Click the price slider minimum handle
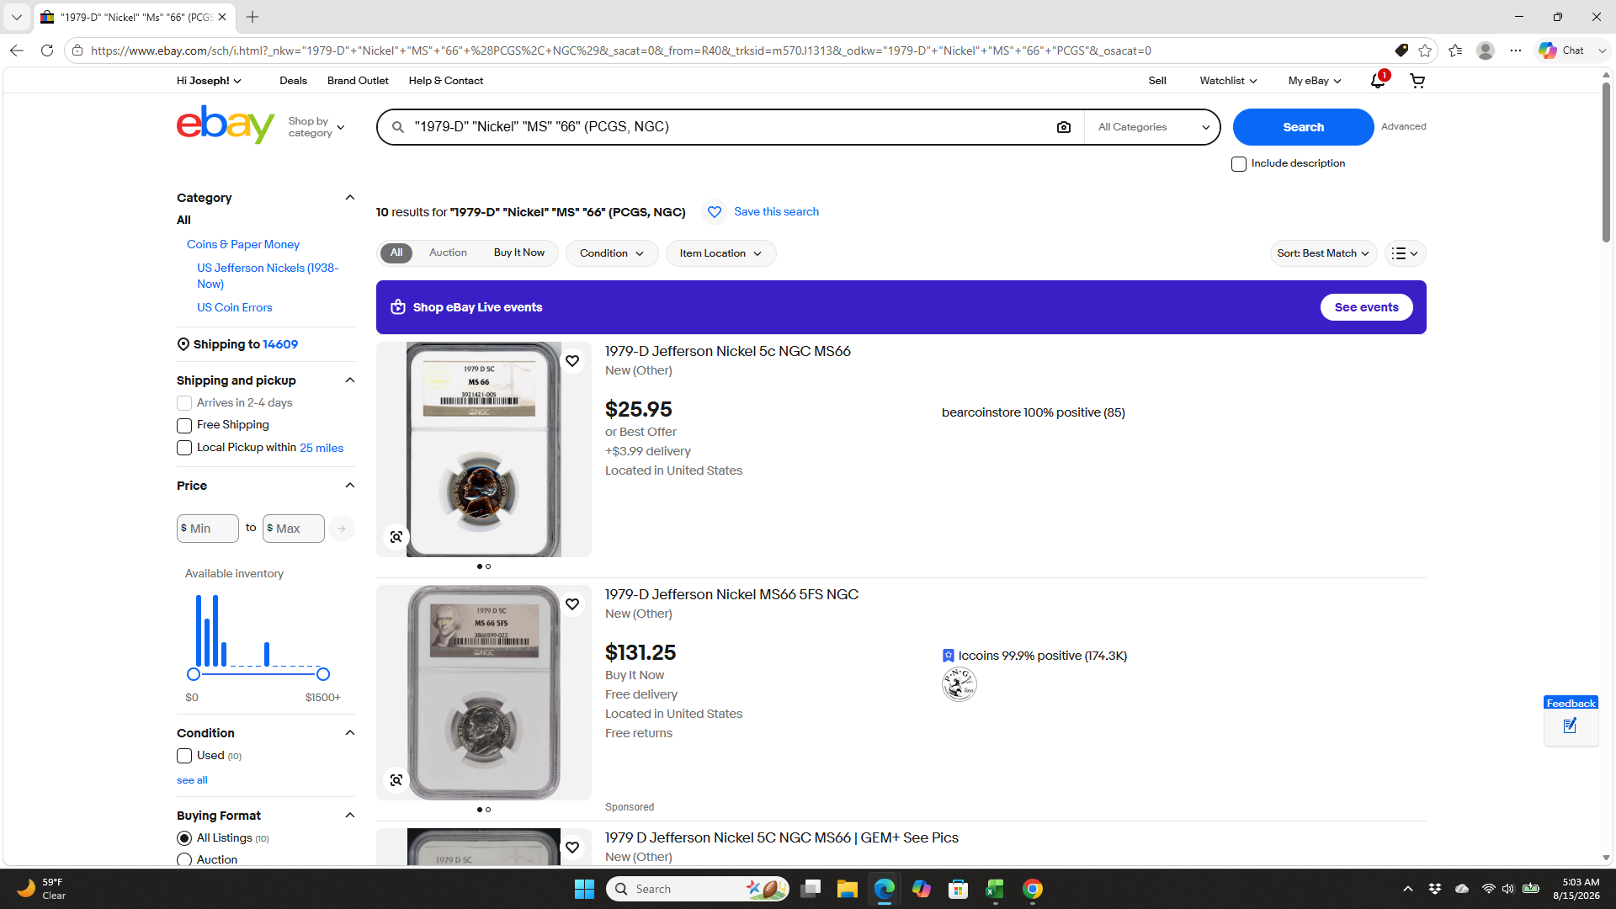Viewport: 1616px width, 909px height. 194,674
